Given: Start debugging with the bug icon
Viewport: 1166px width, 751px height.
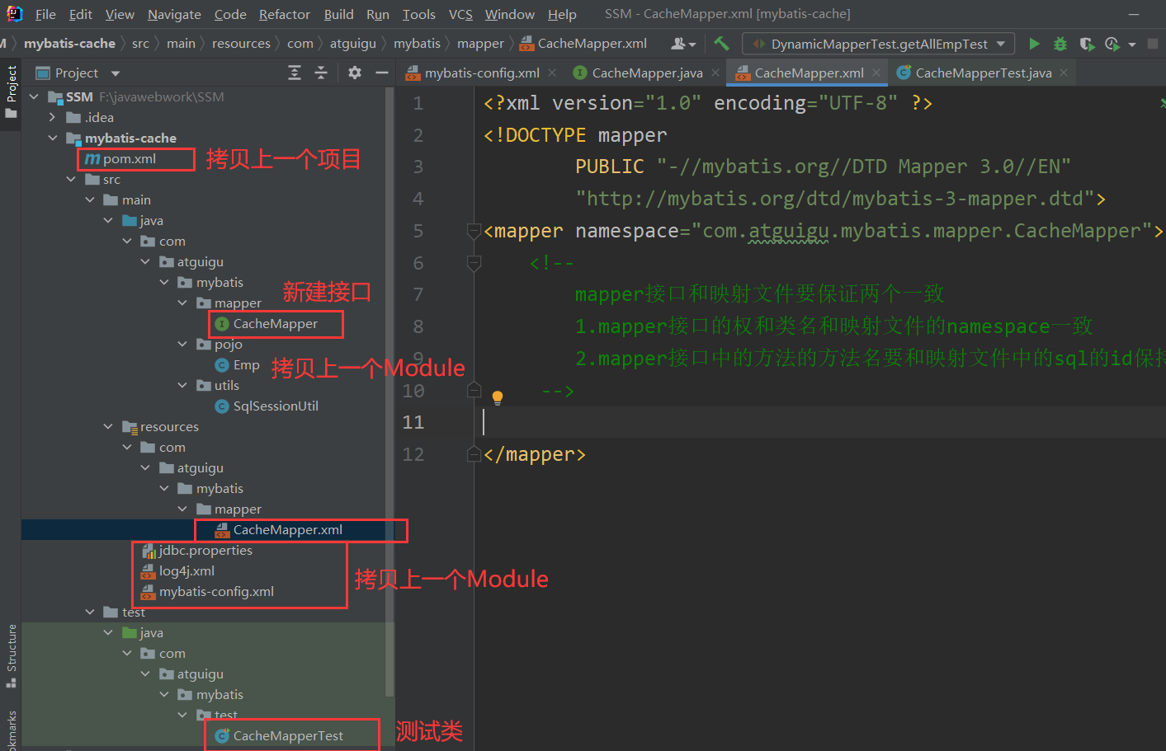Looking at the screenshot, I should pos(1060,44).
